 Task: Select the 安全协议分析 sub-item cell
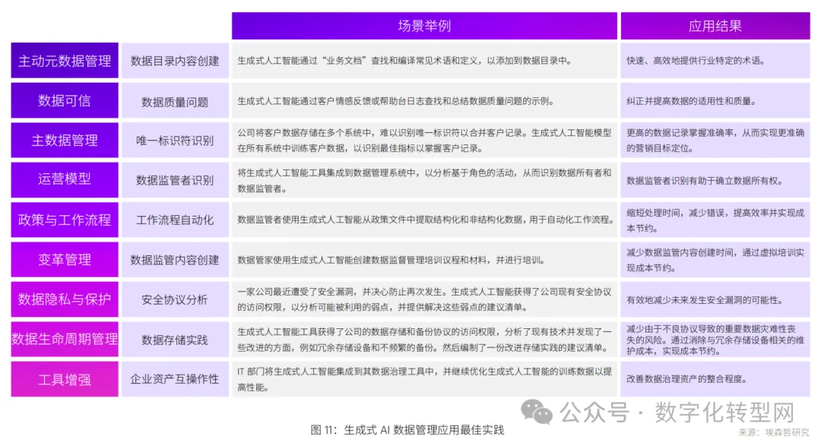pyautogui.click(x=175, y=299)
